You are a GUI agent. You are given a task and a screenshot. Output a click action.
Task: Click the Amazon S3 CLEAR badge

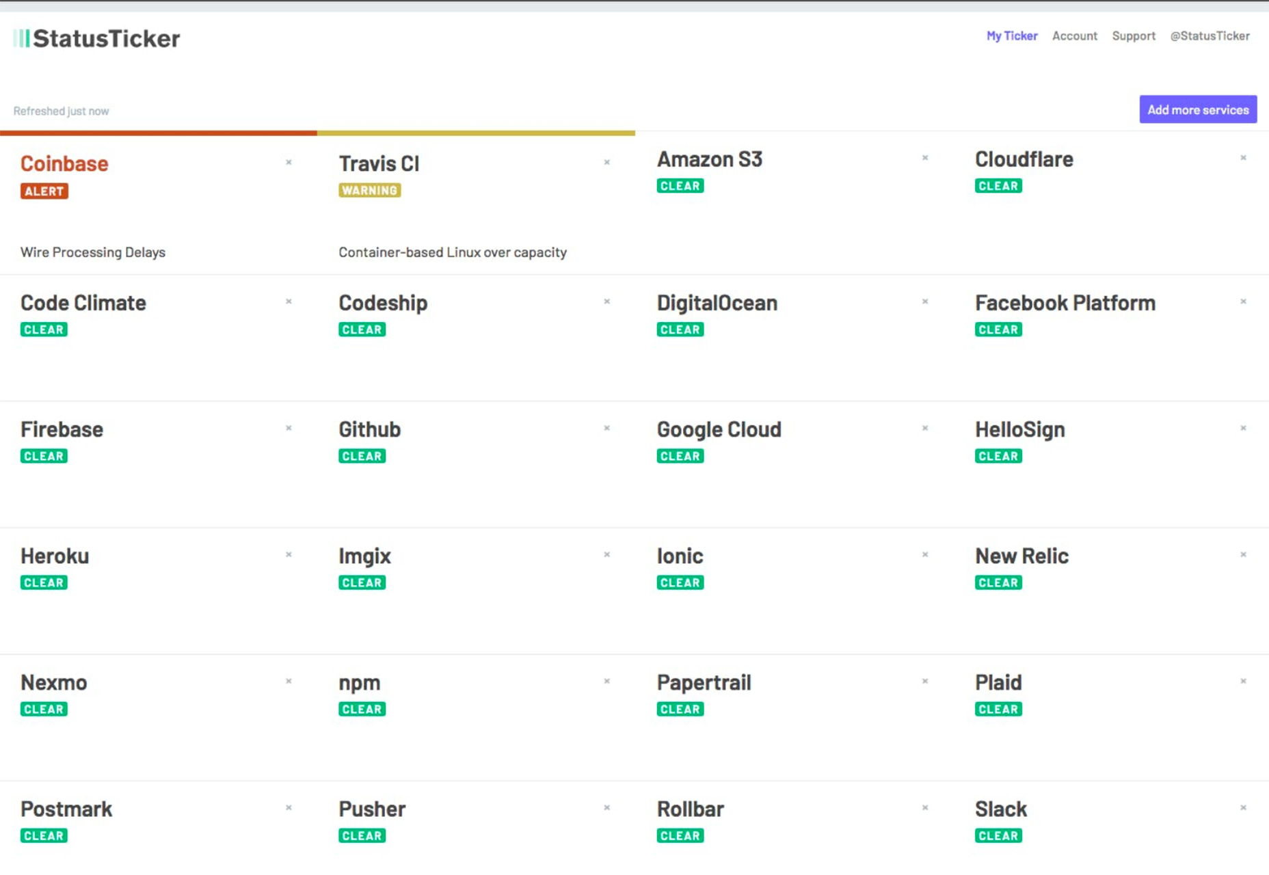pyautogui.click(x=680, y=185)
